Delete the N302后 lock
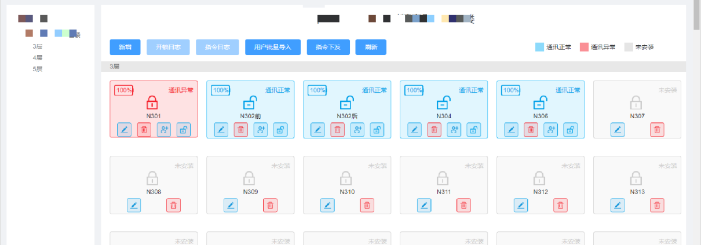Image resolution: width=701 pixels, height=245 pixels. click(338, 130)
